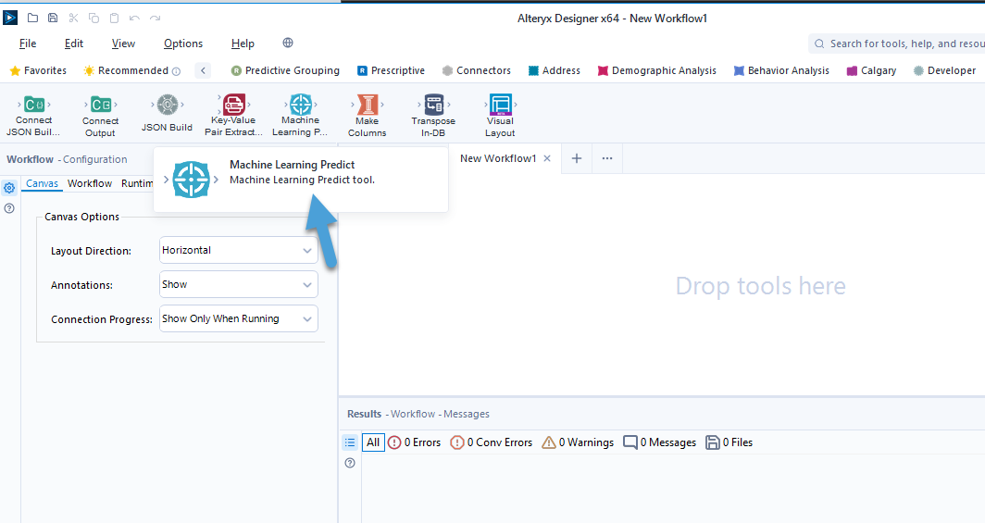Click the Recommended info icon
This screenshot has width=985, height=523.
177,71
